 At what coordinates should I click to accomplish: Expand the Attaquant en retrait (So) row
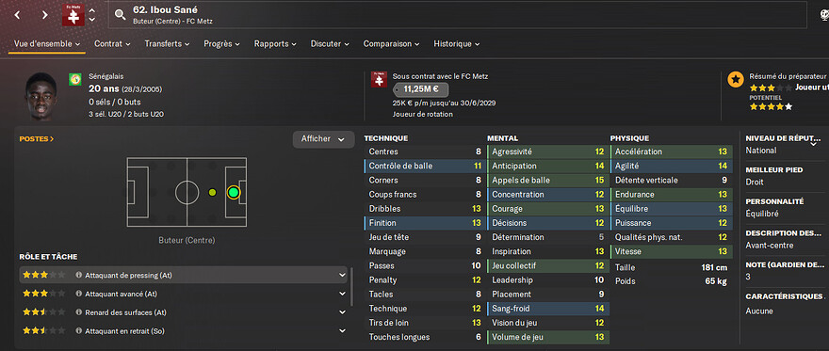342,331
